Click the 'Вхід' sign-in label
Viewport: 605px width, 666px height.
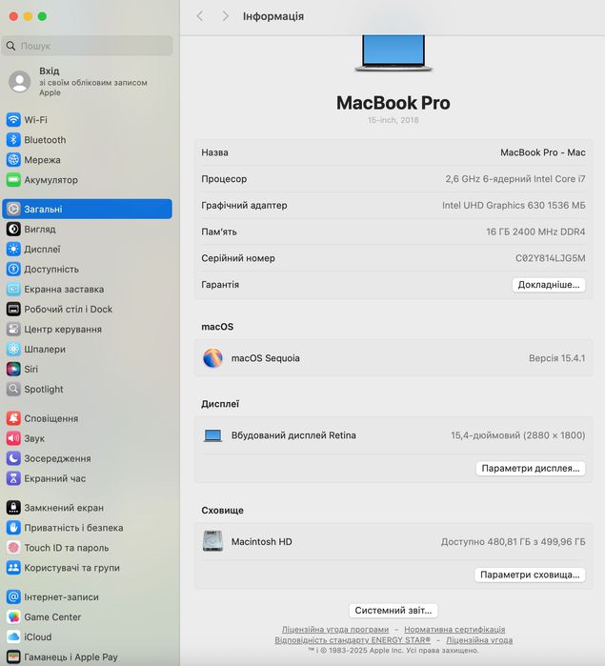(50, 71)
